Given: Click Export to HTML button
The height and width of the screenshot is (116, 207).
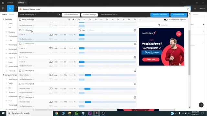Looking at the screenshot, I should [179, 15].
